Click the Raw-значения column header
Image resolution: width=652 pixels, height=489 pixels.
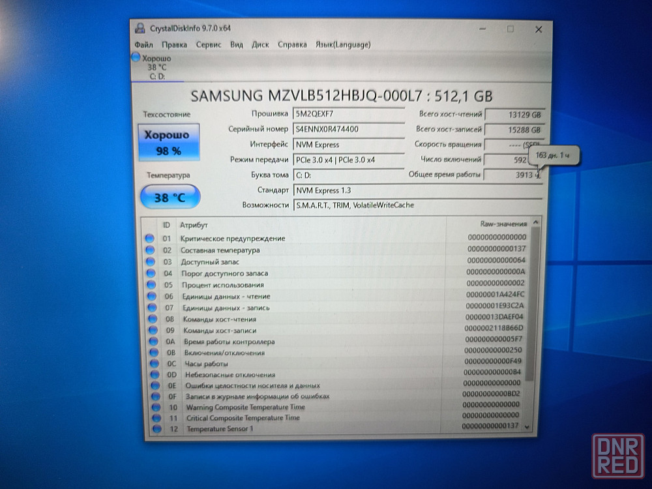click(x=503, y=224)
